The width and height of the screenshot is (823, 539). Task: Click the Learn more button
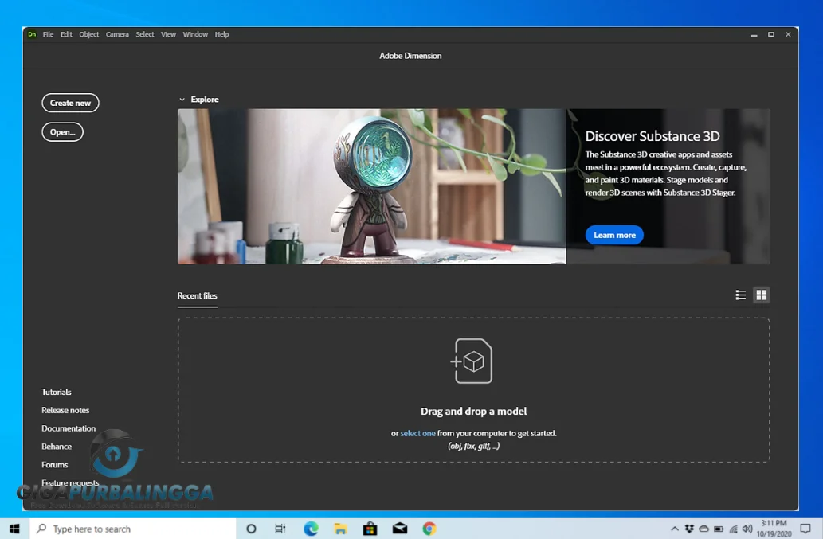coord(613,235)
